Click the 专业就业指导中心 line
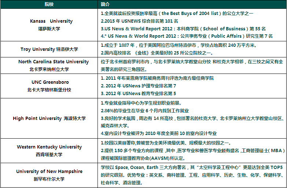This screenshot has height=188, width=287. tap(141, 103)
